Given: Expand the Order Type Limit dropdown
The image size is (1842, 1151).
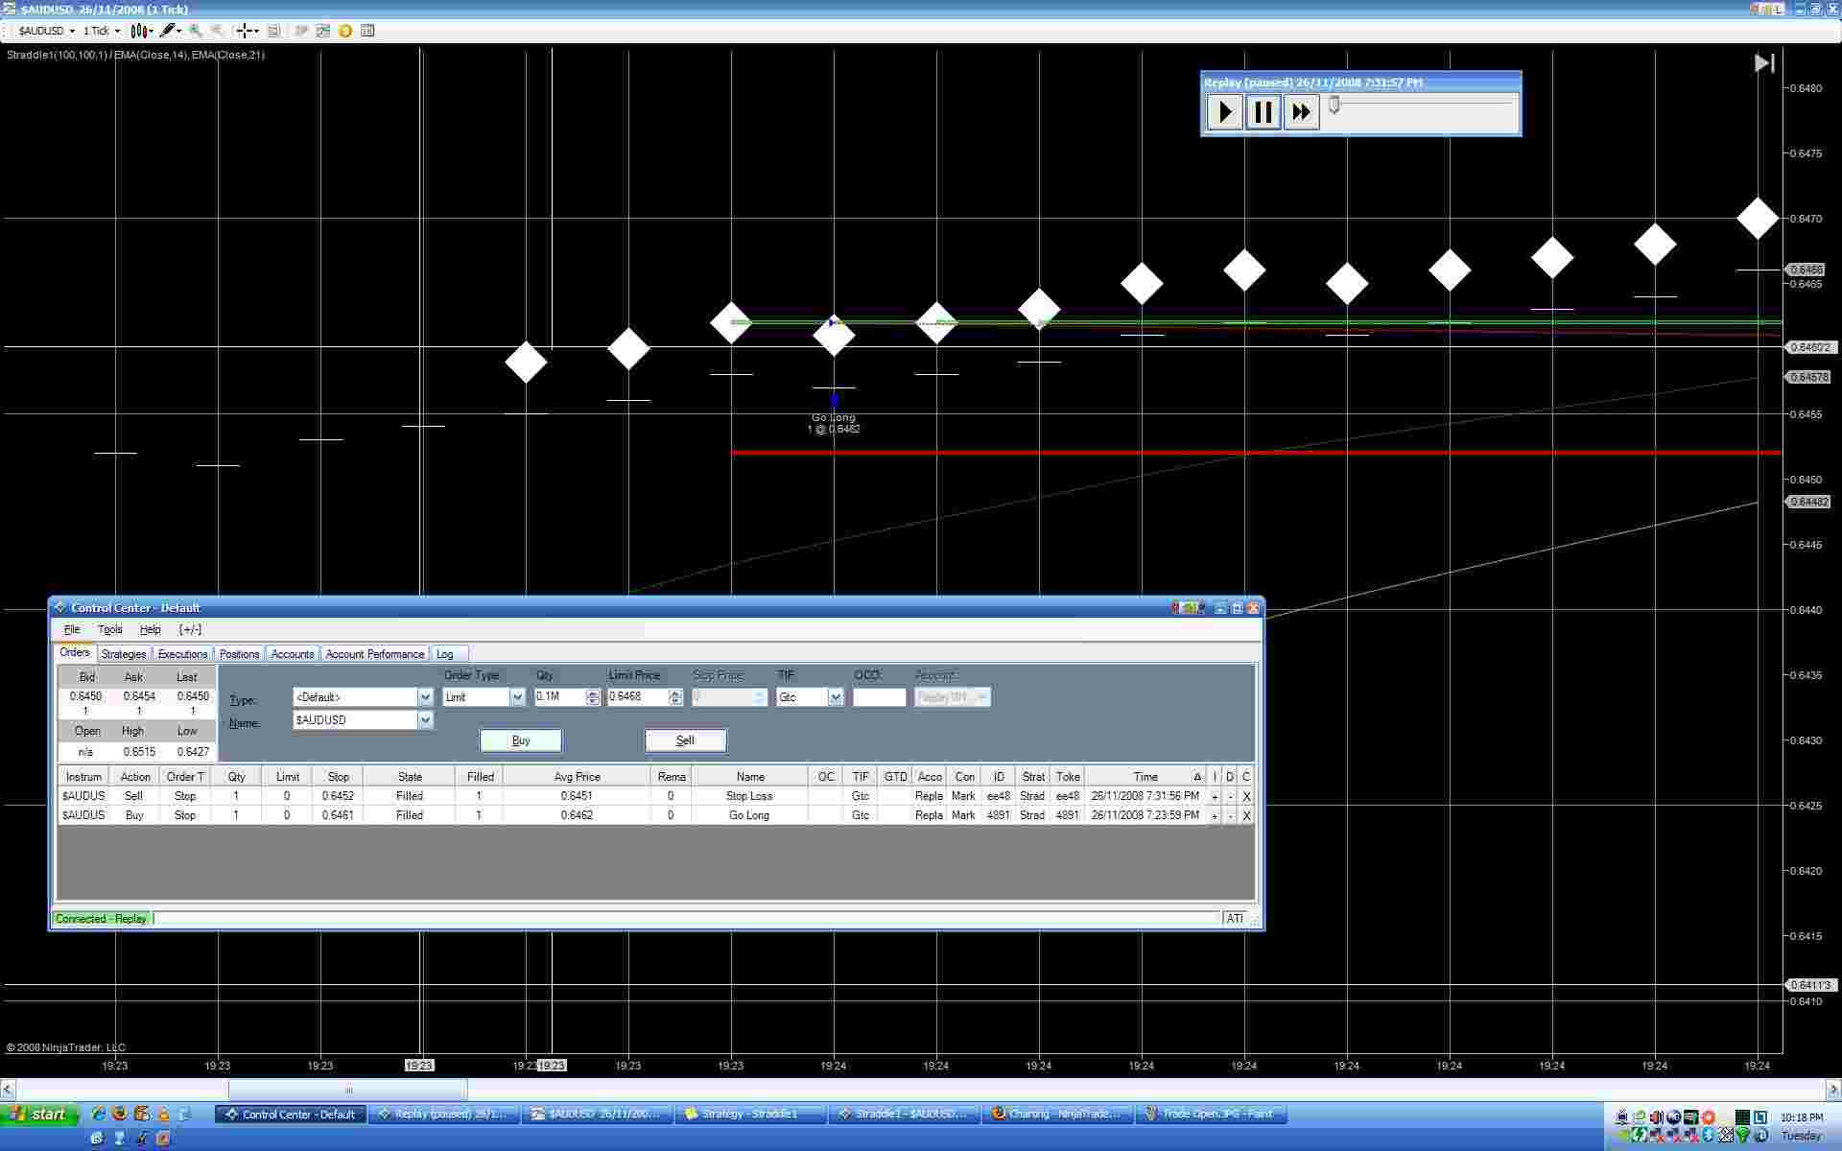Looking at the screenshot, I should (x=517, y=697).
